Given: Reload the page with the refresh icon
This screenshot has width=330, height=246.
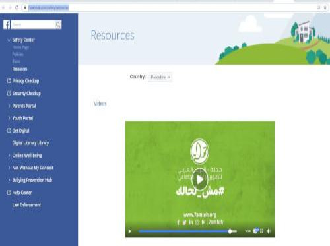Looking at the screenshot, I should pyautogui.click(x=16, y=8).
